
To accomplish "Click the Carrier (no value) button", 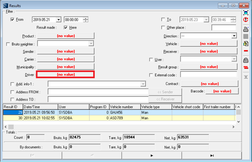I will 66,59.
